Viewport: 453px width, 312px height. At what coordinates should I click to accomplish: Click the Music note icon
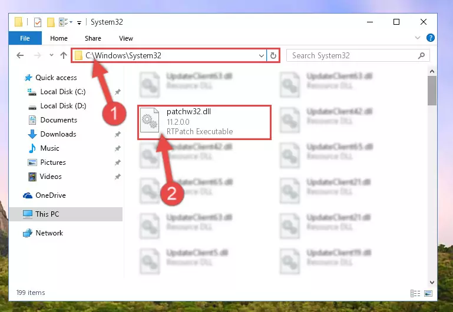point(32,148)
